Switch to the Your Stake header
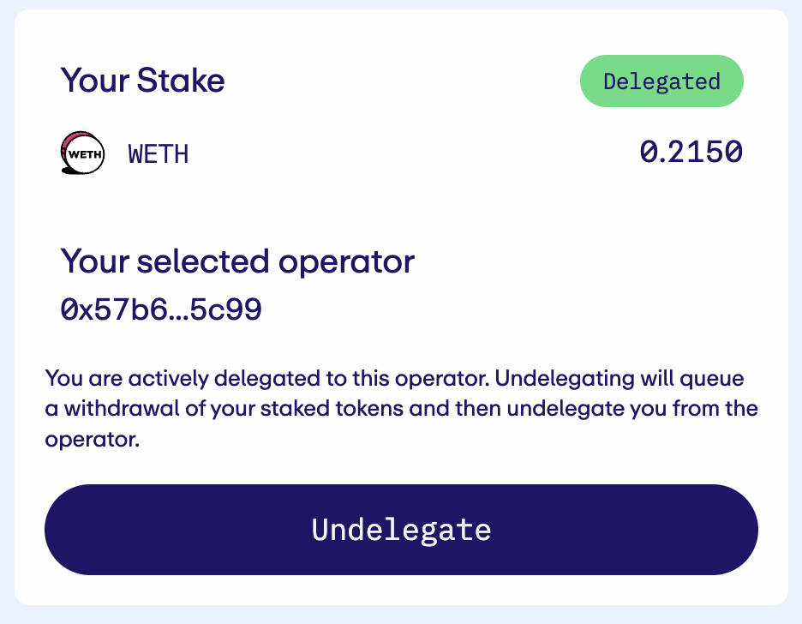Viewport: 802px width, 624px height. tap(142, 80)
